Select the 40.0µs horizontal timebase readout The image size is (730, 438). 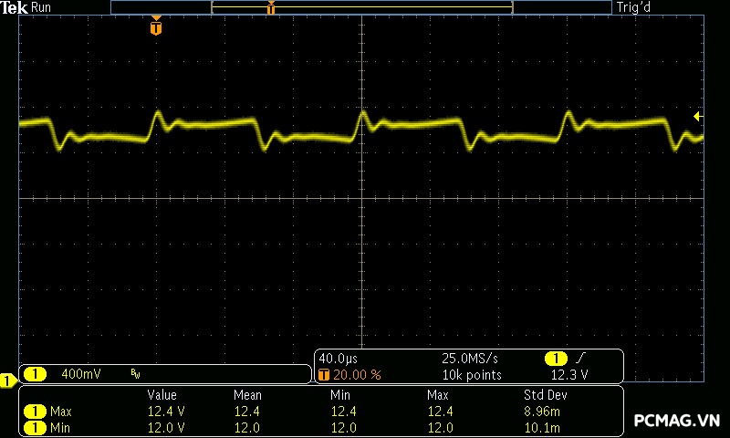click(x=337, y=359)
